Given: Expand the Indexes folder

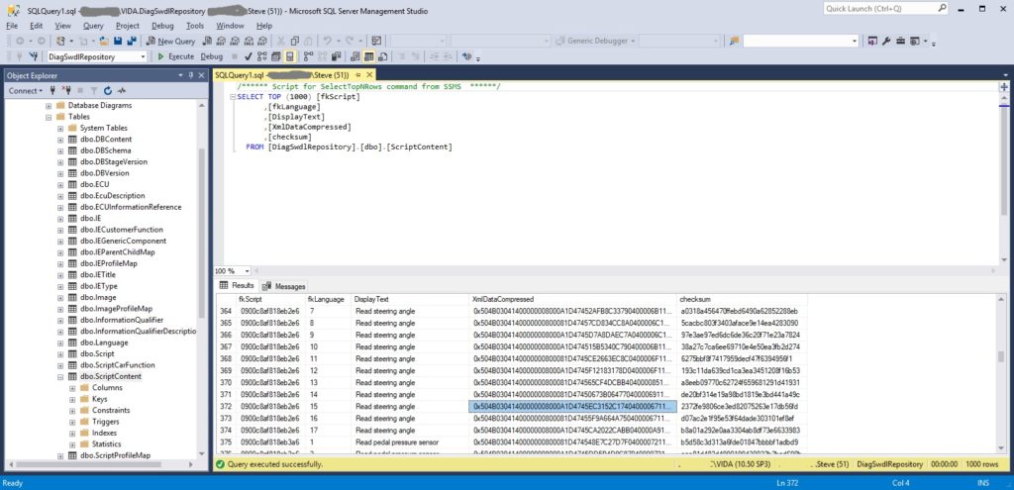Looking at the screenshot, I should click(72, 434).
